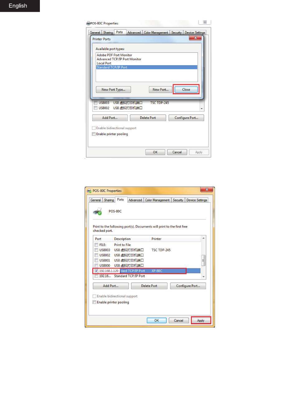
Task: Check the USB001 port checkbox
Action: pos(96,260)
